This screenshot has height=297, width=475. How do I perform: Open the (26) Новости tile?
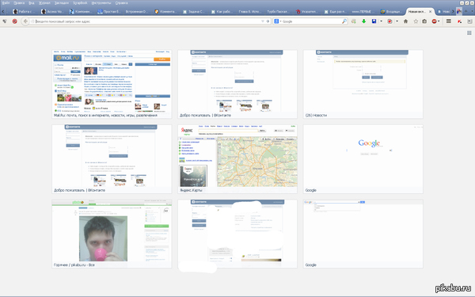[363, 84]
